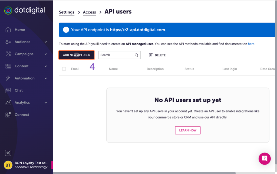Go to Access in the breadcrumb

click(89, 12)
